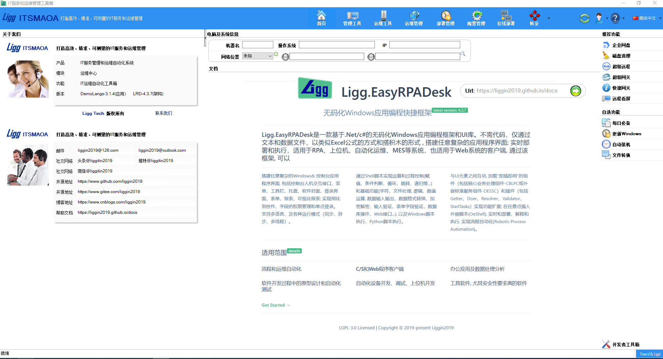Click the 就绪 status bar text
This screenshot has width=663, height=359.
[x=5, y=353]
